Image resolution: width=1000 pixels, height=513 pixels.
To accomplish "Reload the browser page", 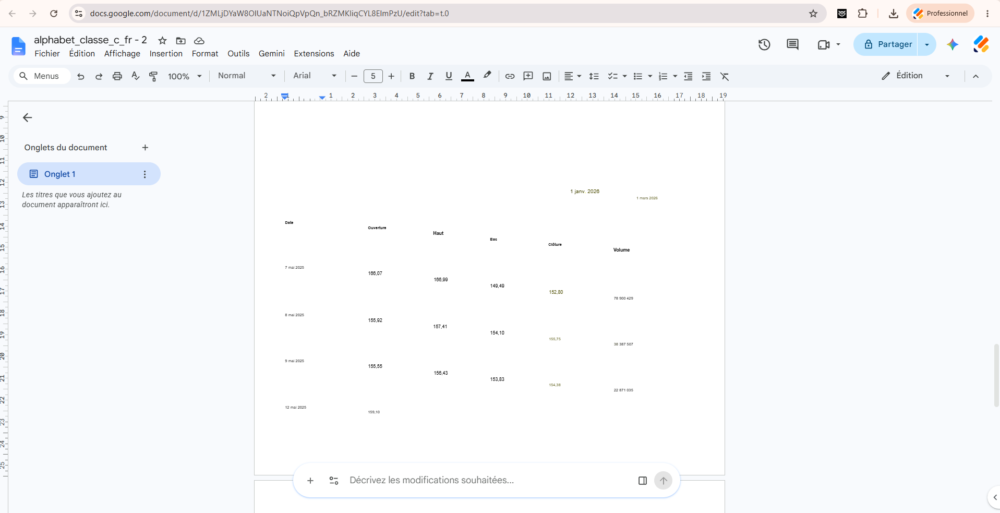I will (x=54, y=14).
